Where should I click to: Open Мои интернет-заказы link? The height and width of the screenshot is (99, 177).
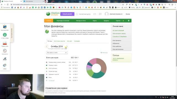pos(119,34)
